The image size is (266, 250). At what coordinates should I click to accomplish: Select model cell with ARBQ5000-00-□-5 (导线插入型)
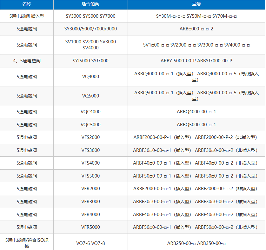point(196,96)
